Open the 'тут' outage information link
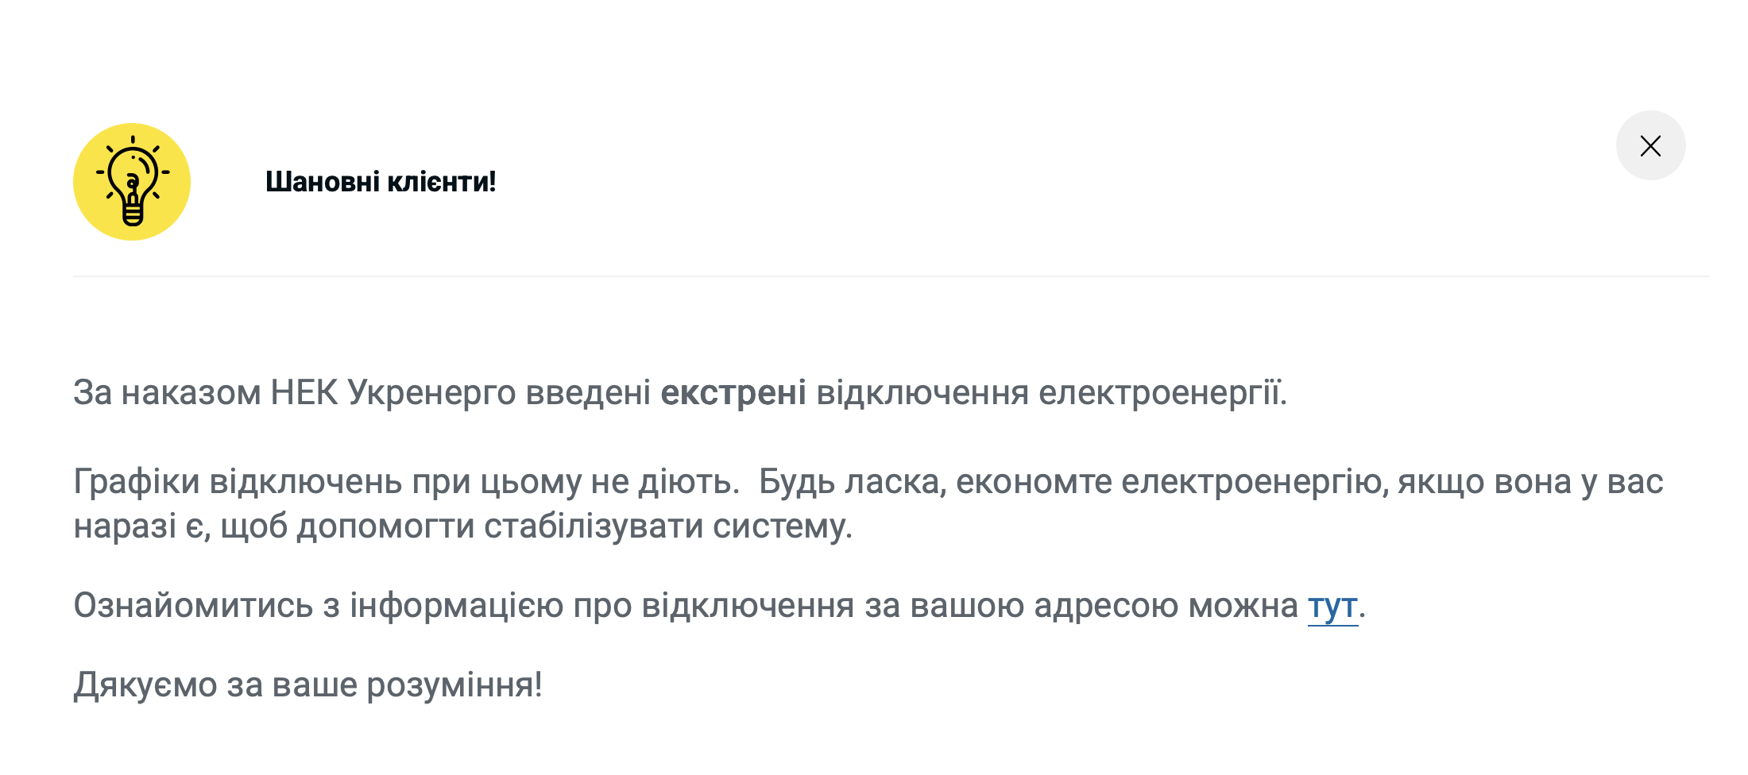Screen dimensions: 1748x775 [x=1332, y=606]
